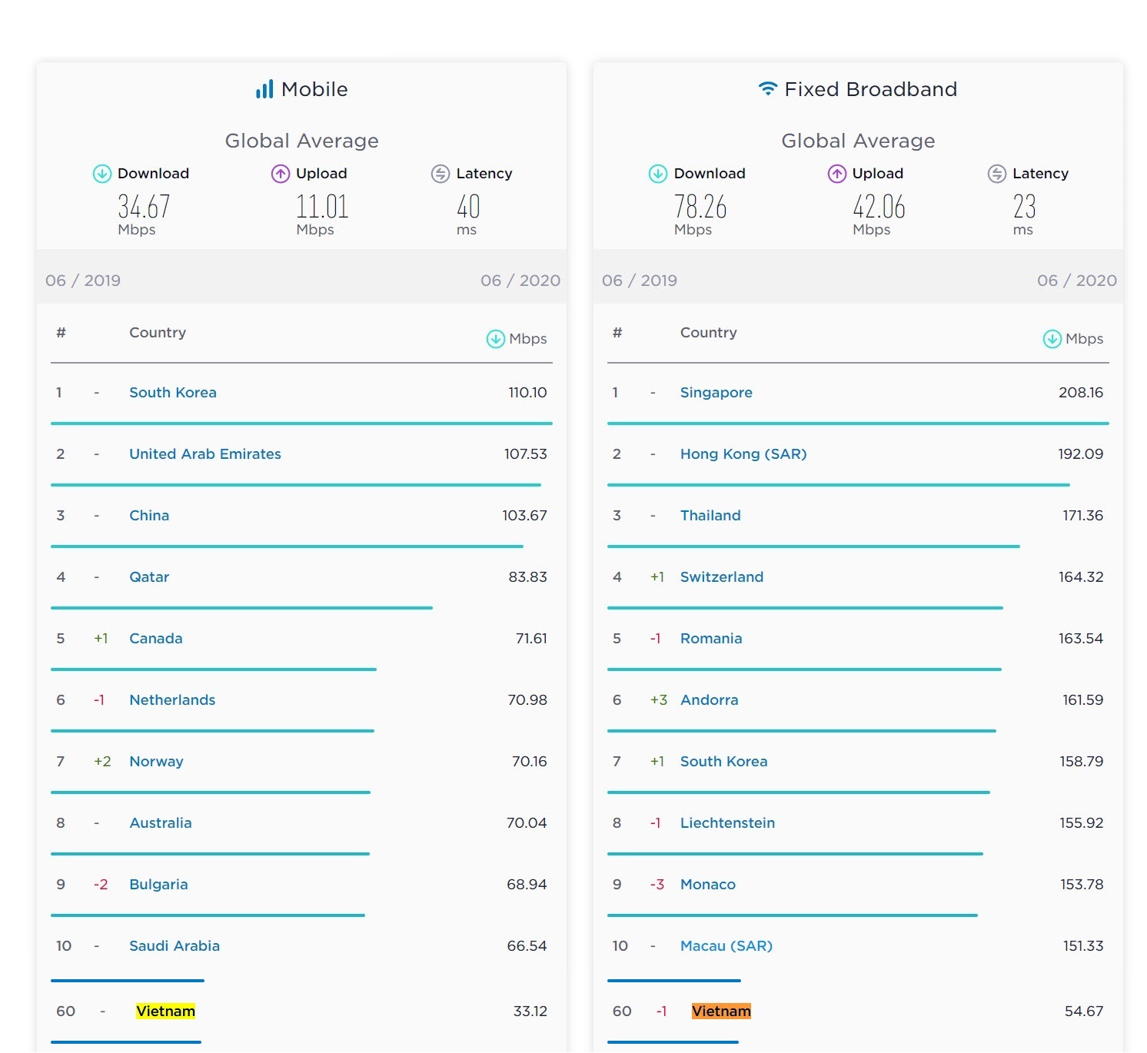Click the 42.06 Mbps upload average
The image size is (1147, 1053).
(879, 207)
